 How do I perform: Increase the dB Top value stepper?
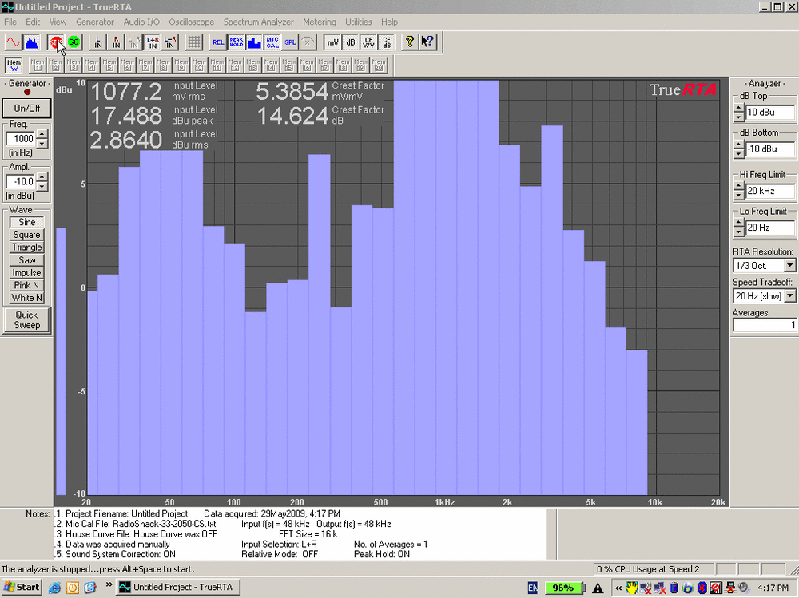click(x=739, y=109)
